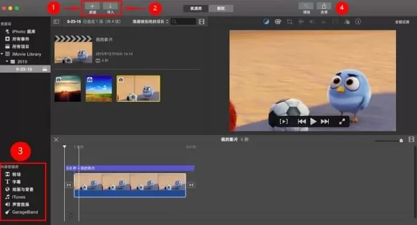Select the color balance adjustment icon
This screenshot has width=417, height=225.
click(x=266, y=22)
